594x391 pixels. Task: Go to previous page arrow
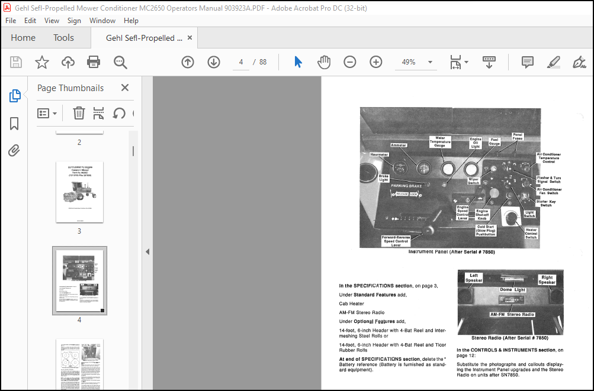point(188,62)
